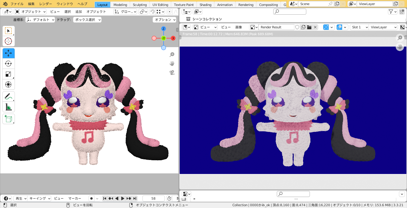This screenshot has height=208, width=407.
Task: Toggle fake user shield on Render Result
Action: (x=297, y=27)
